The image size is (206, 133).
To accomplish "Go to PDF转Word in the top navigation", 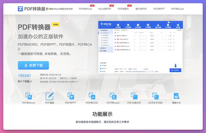I will pos(85,9).
